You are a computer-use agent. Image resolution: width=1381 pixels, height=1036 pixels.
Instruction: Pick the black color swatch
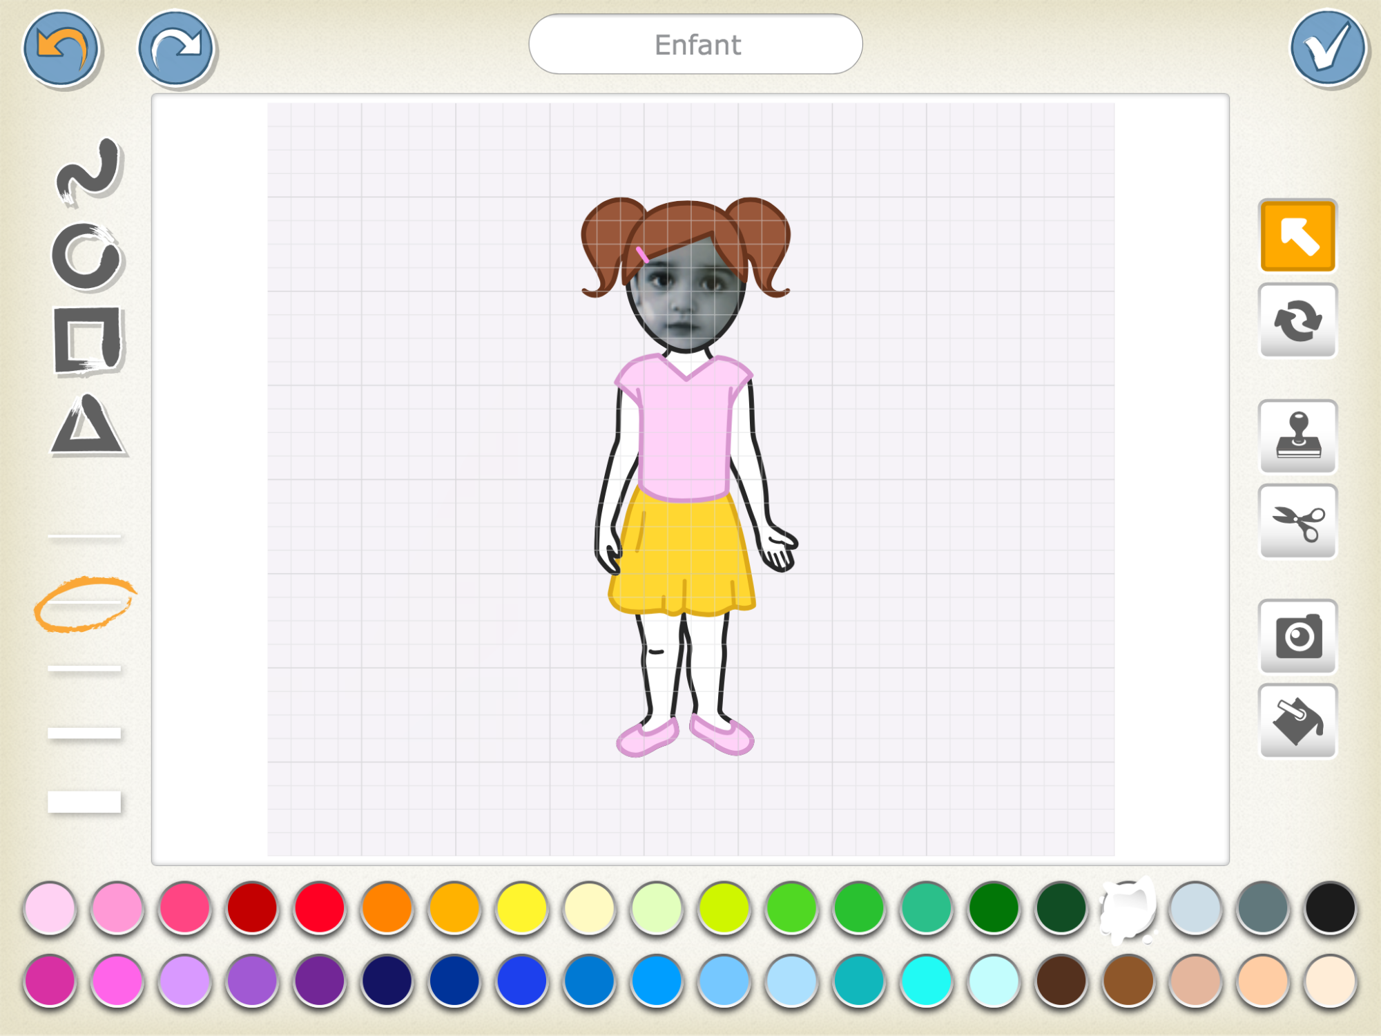click(x=1330, y=908)
